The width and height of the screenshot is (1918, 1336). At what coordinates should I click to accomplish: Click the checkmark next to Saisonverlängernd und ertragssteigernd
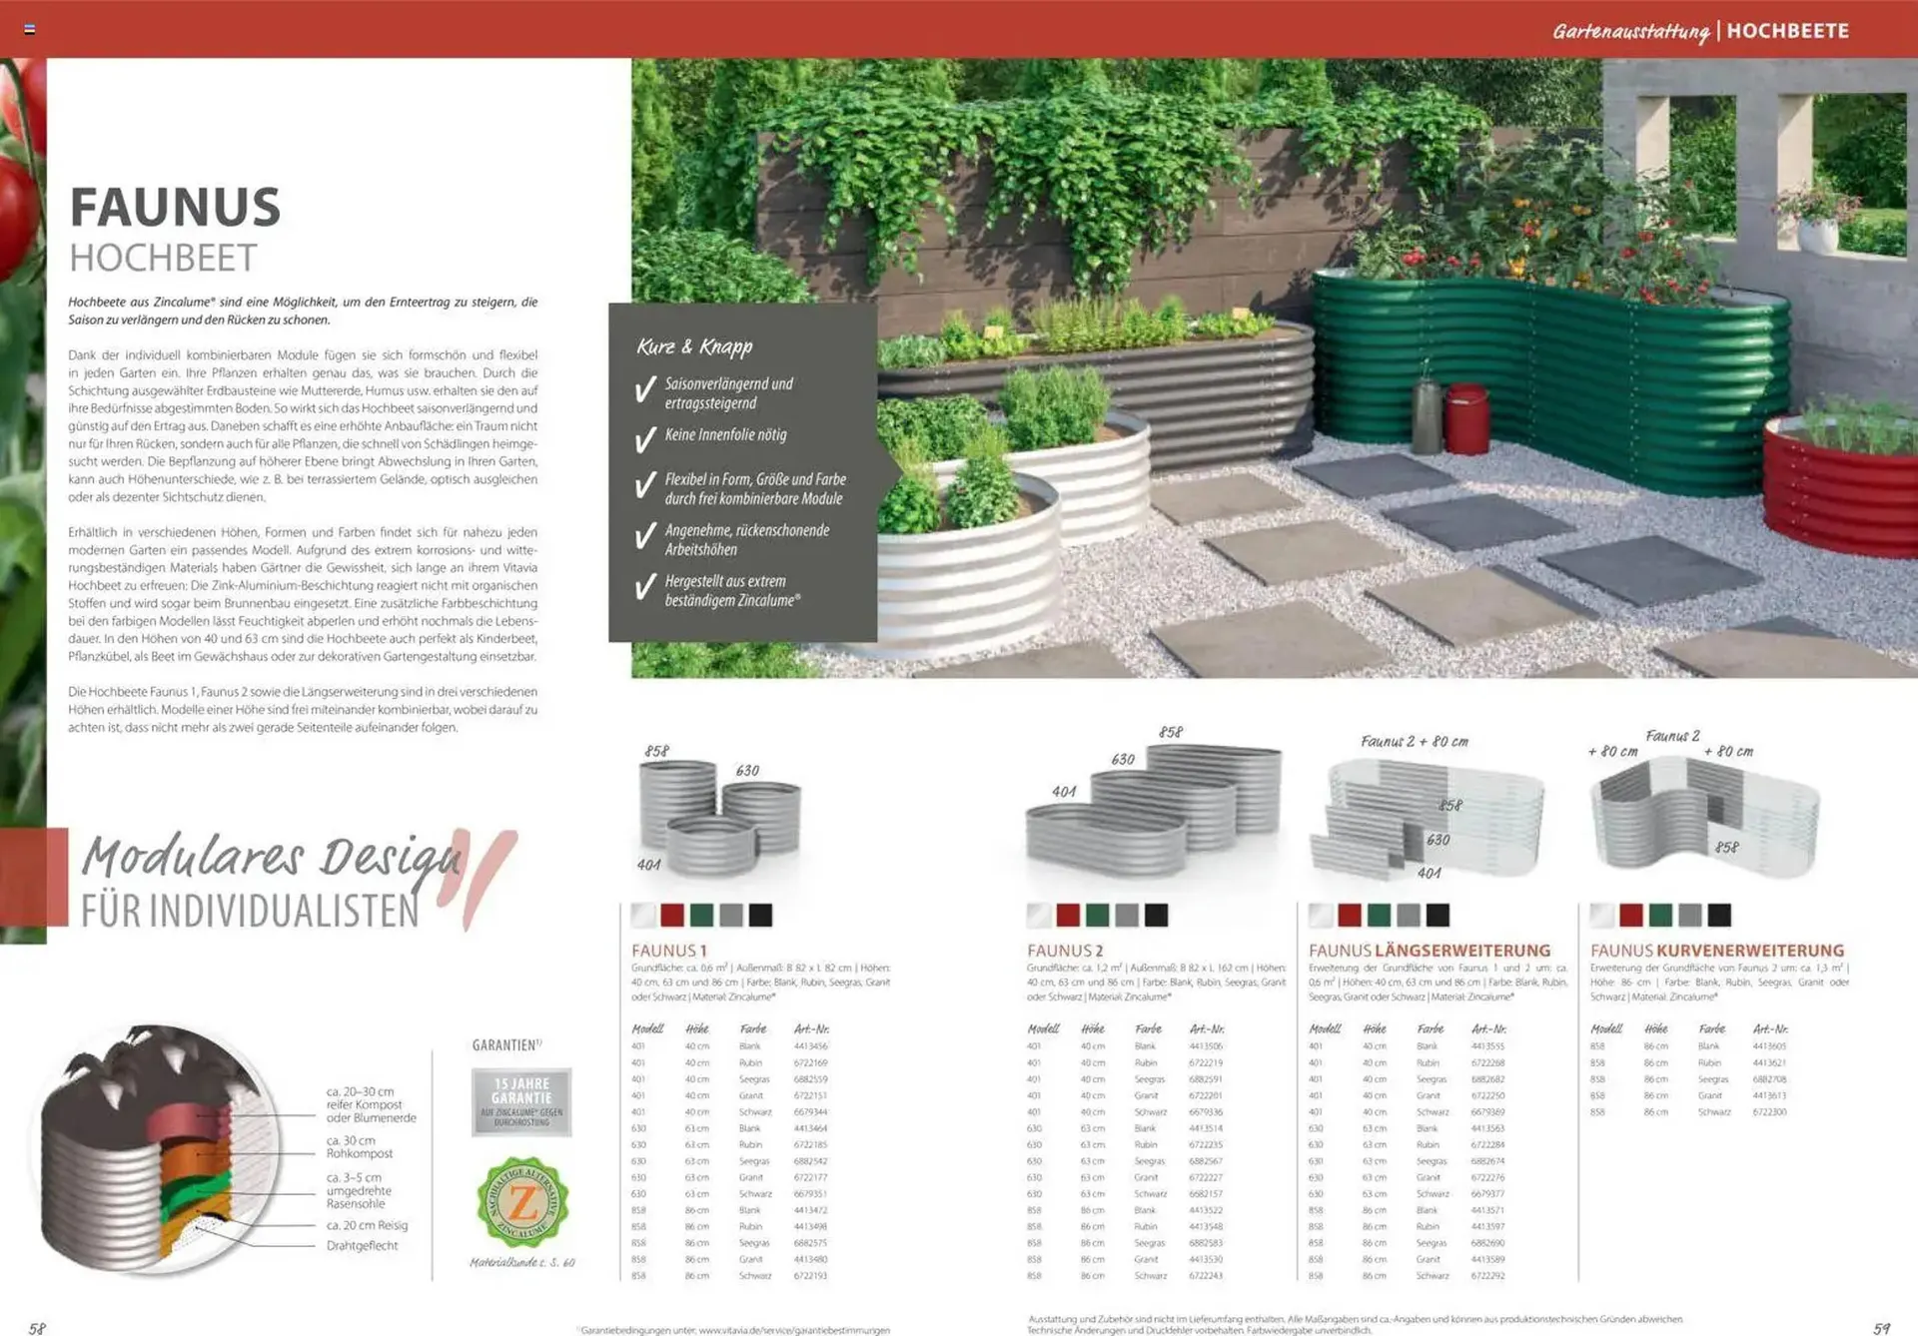(x=646, y=389)
